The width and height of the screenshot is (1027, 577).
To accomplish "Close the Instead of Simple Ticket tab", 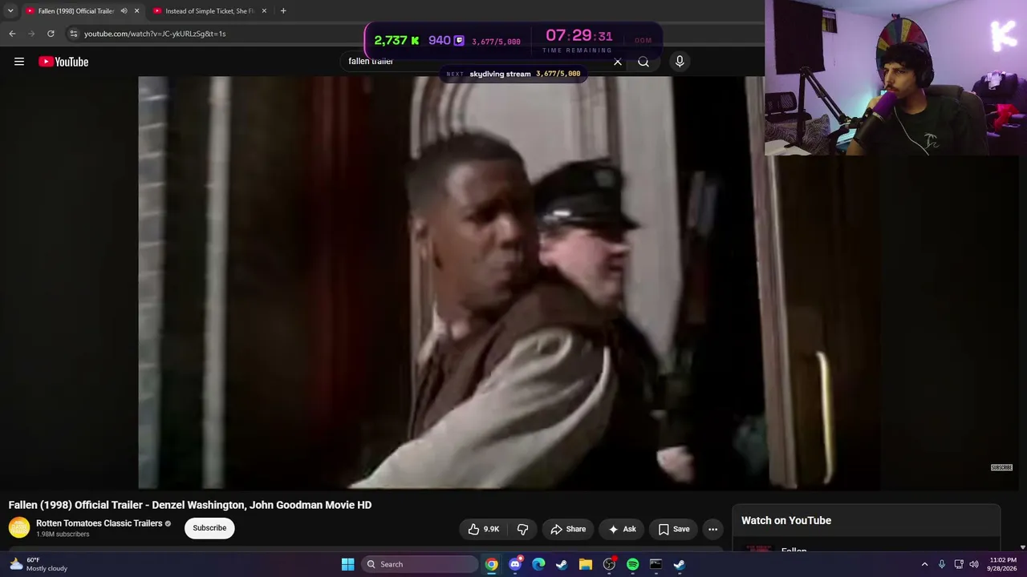I will [x=263, y=11].
